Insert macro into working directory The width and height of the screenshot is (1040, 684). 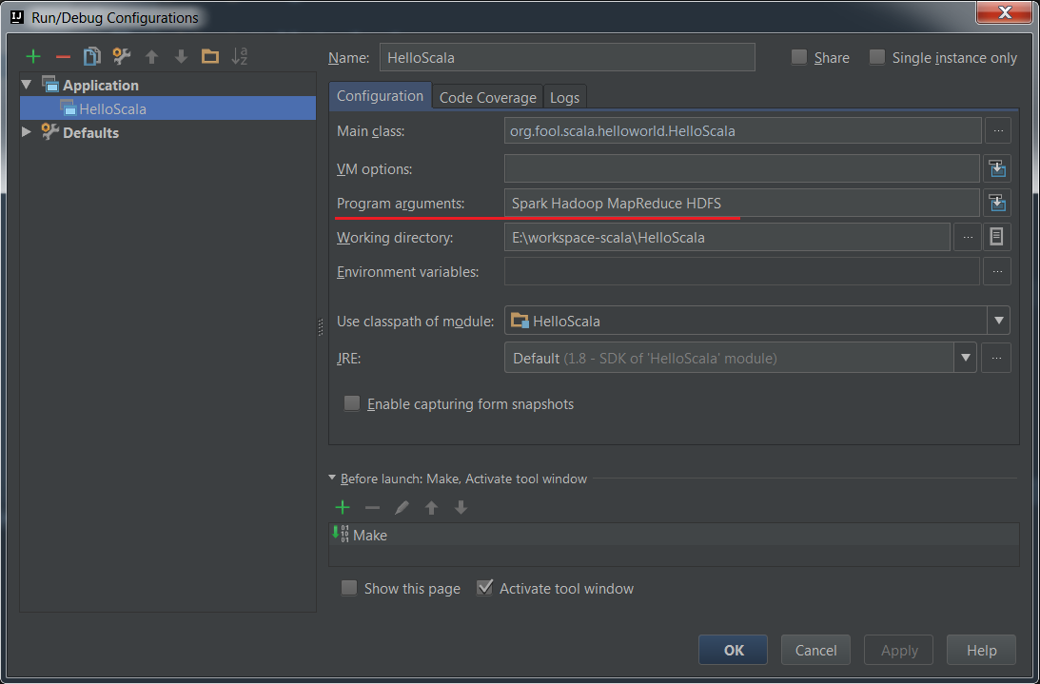tap(996, 237)
